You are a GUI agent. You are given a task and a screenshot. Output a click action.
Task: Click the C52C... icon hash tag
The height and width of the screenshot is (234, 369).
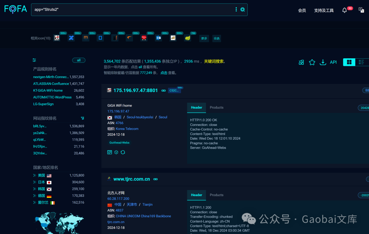(x=174, y=91)
